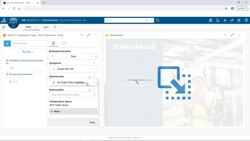
Task: Open the Review documentation task
Action: [x=21, y=74]
